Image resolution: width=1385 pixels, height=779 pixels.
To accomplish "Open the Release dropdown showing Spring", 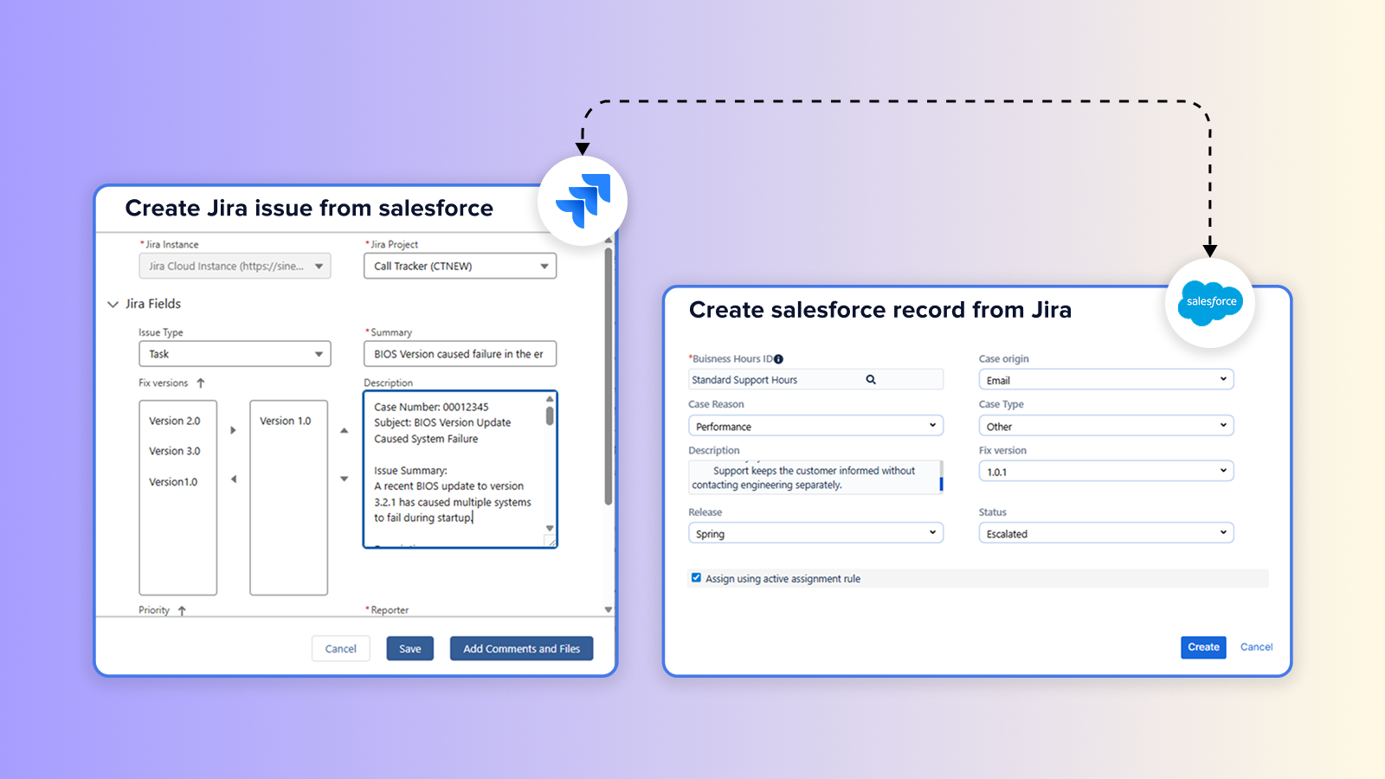I will click(x=815, y=533).
